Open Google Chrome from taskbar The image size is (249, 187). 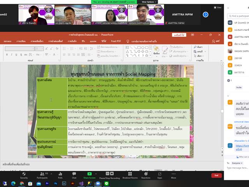(x=22, y=183)
